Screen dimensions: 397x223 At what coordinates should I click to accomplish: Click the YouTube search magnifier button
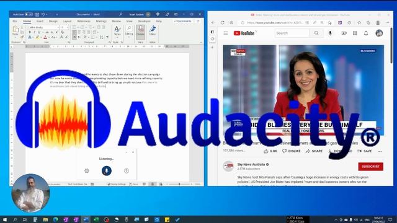coord(316,33)
